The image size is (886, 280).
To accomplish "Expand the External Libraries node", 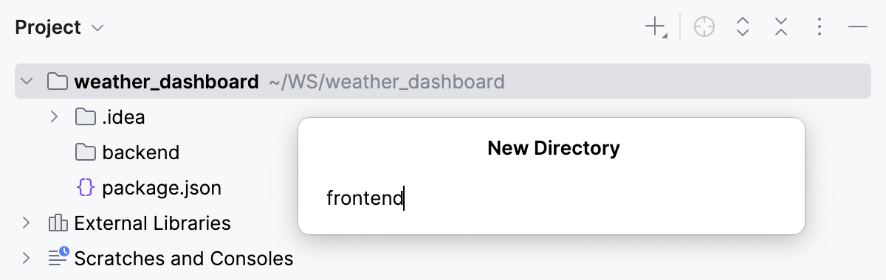I will tap(27, 223).
